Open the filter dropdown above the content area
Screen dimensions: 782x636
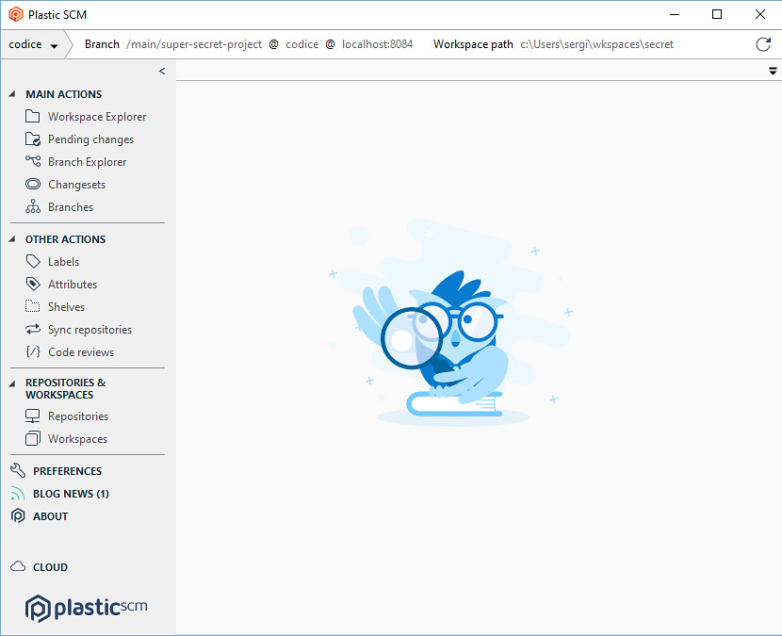pos(773,70)
